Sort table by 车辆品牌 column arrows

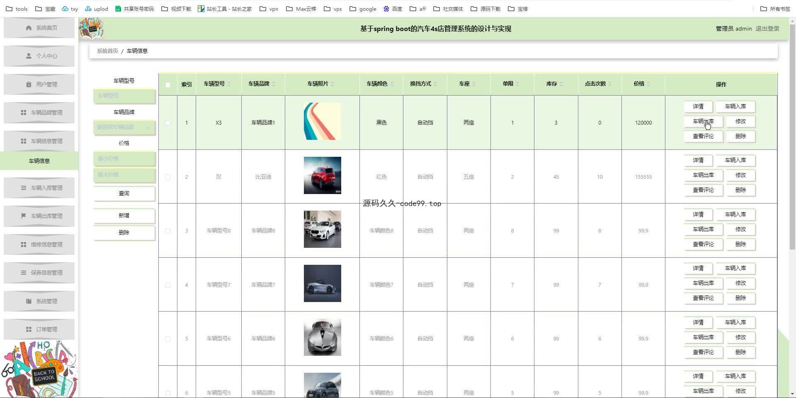tap(274, 84)
